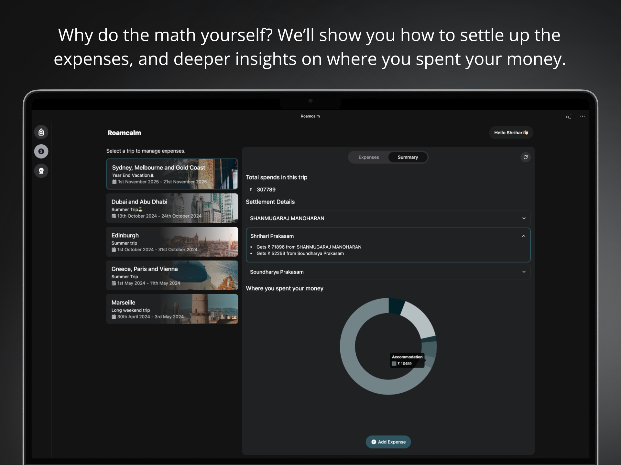Click the Add Expense button
The height and width of the screenshot is (465, 621).
tap(388, 442)
